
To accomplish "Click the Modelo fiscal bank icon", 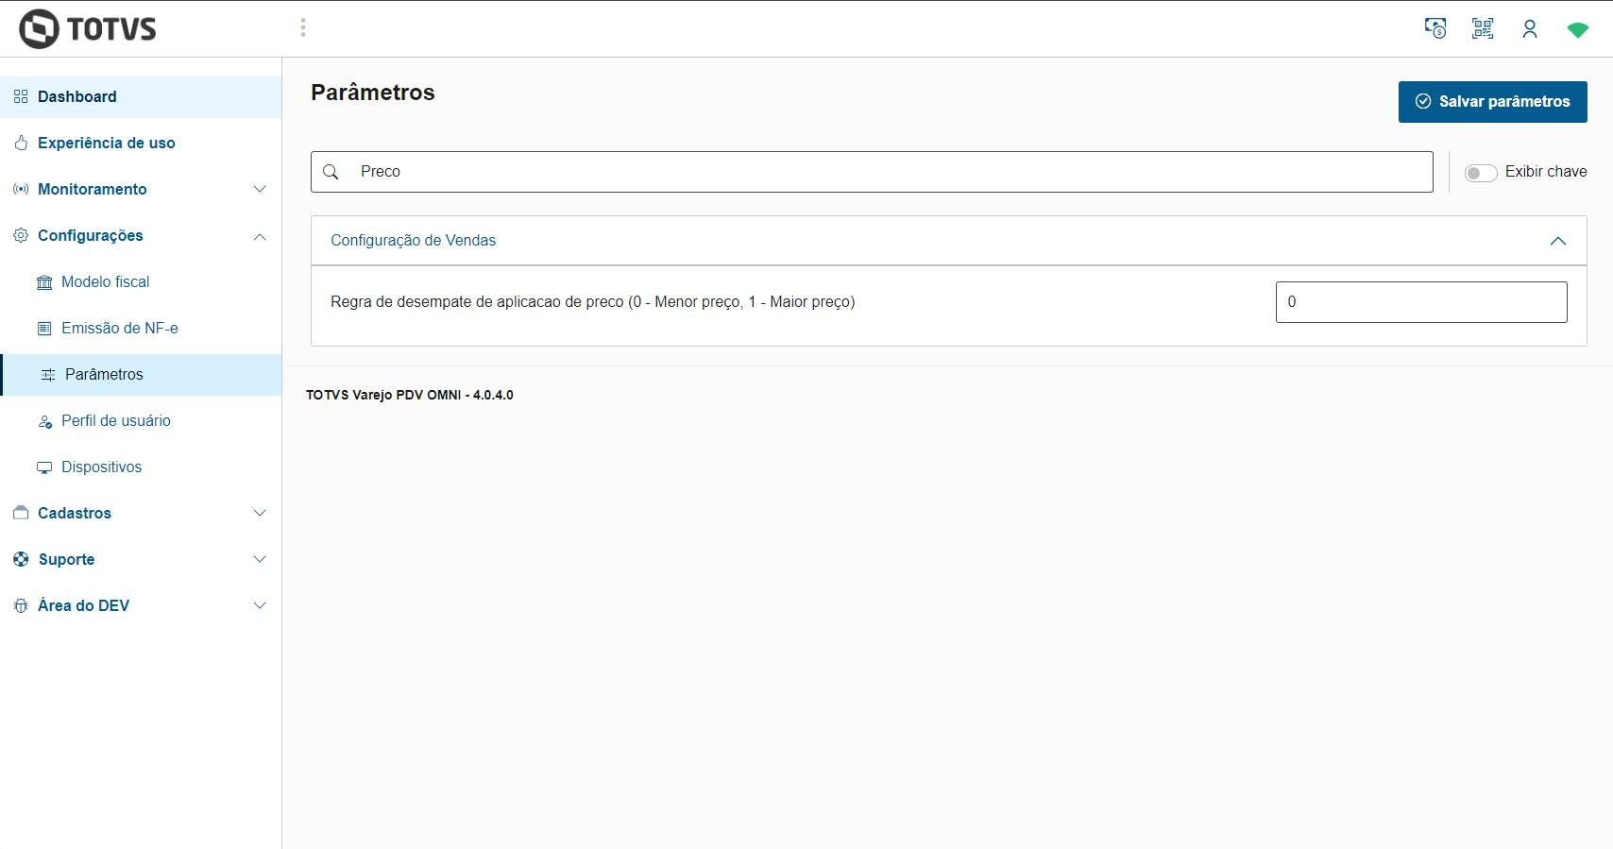I will (44, 282).
